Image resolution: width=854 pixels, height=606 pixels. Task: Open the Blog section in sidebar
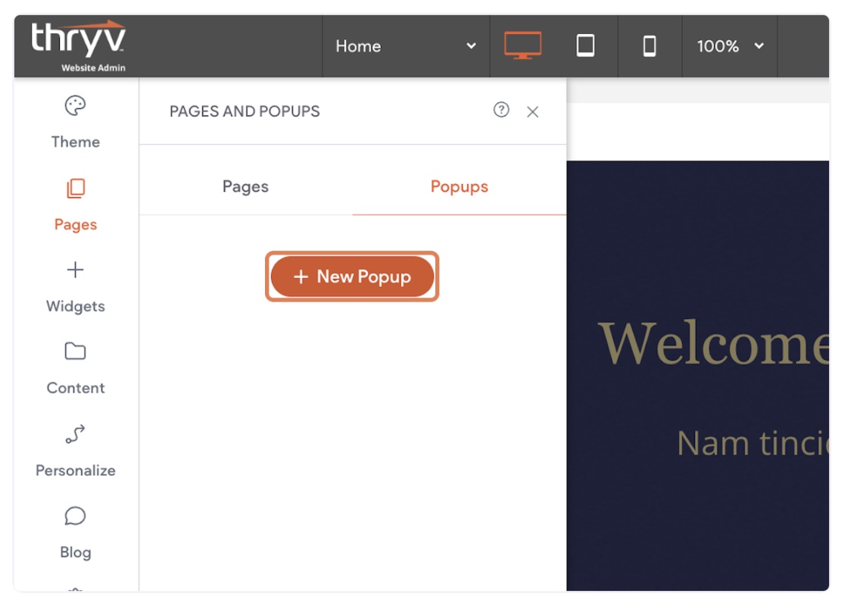click(75, 533)
